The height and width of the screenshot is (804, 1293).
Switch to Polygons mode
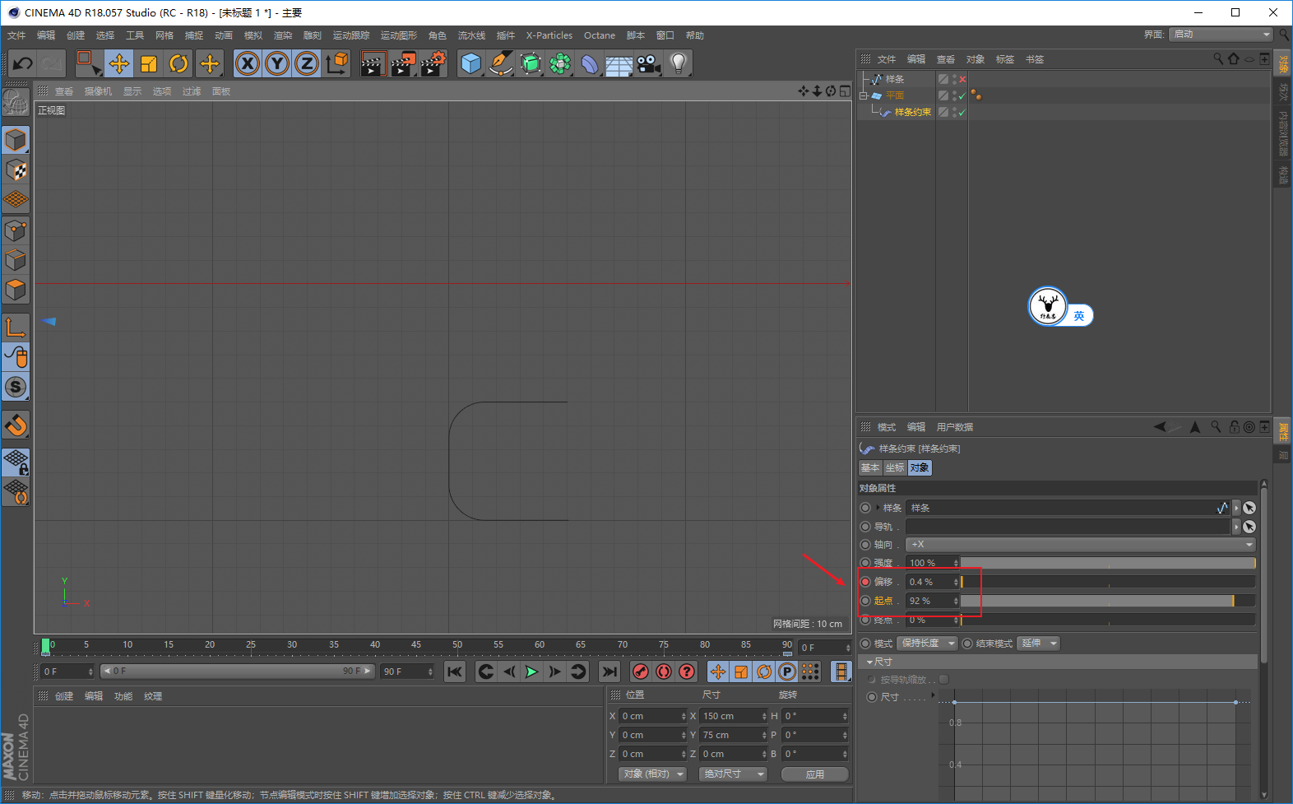[x=16, y=290]
